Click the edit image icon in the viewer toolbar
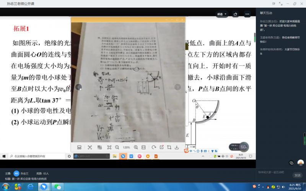306x191 pixels. pos(161,147)
